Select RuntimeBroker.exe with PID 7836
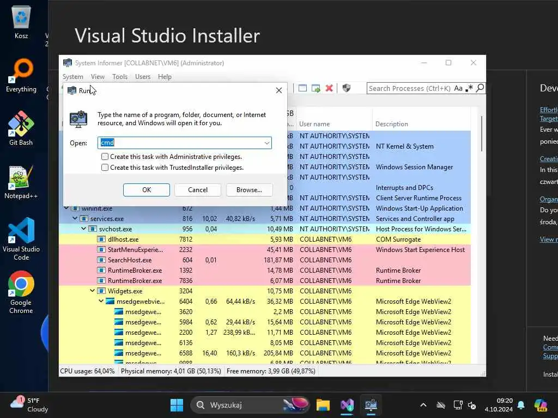The width and height of the screenshot is (558, 418). (x=265, y=280)
